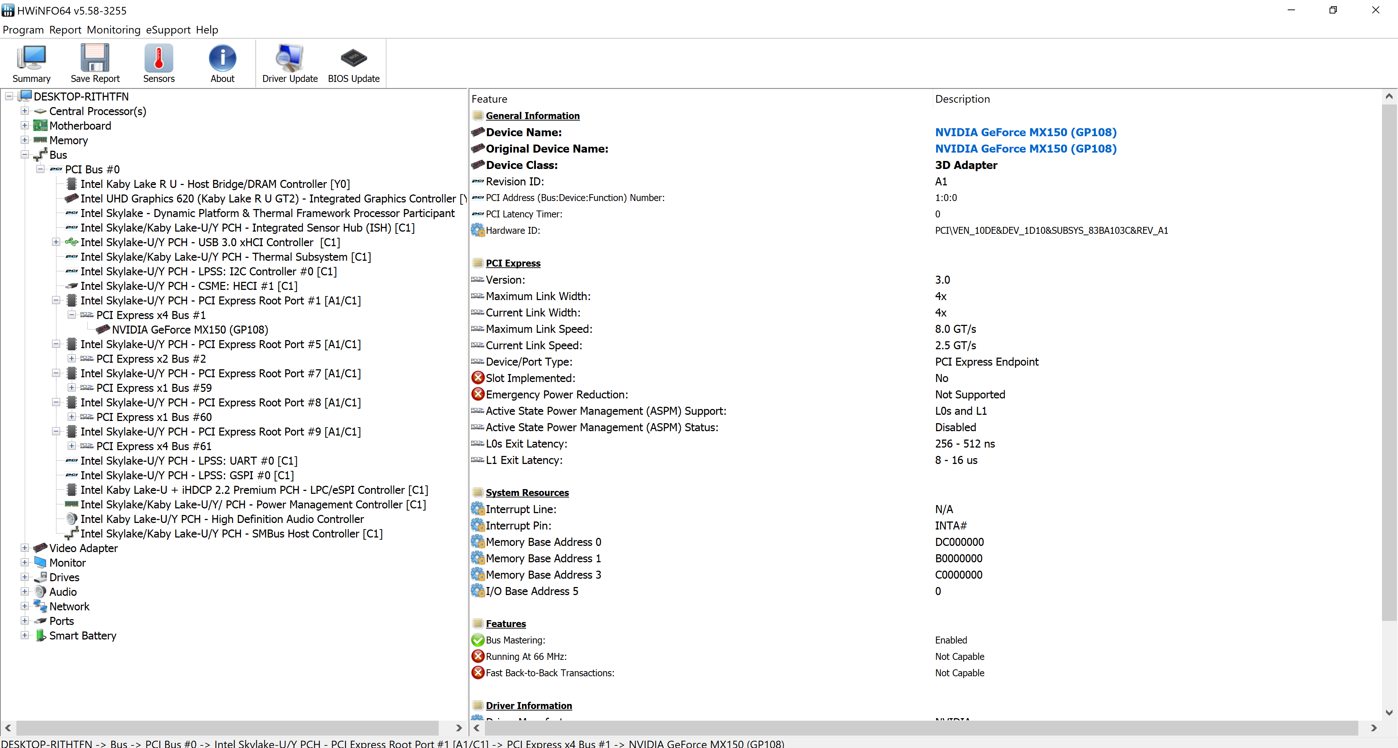Click the General Information section heading

pos(532,115)
